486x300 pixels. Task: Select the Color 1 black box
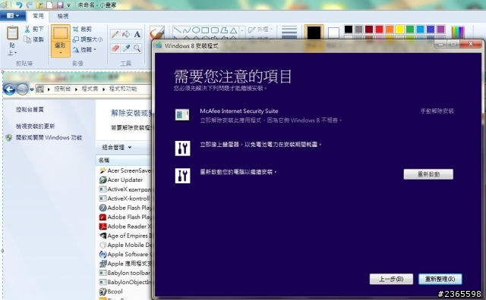(x=314, y=33)
